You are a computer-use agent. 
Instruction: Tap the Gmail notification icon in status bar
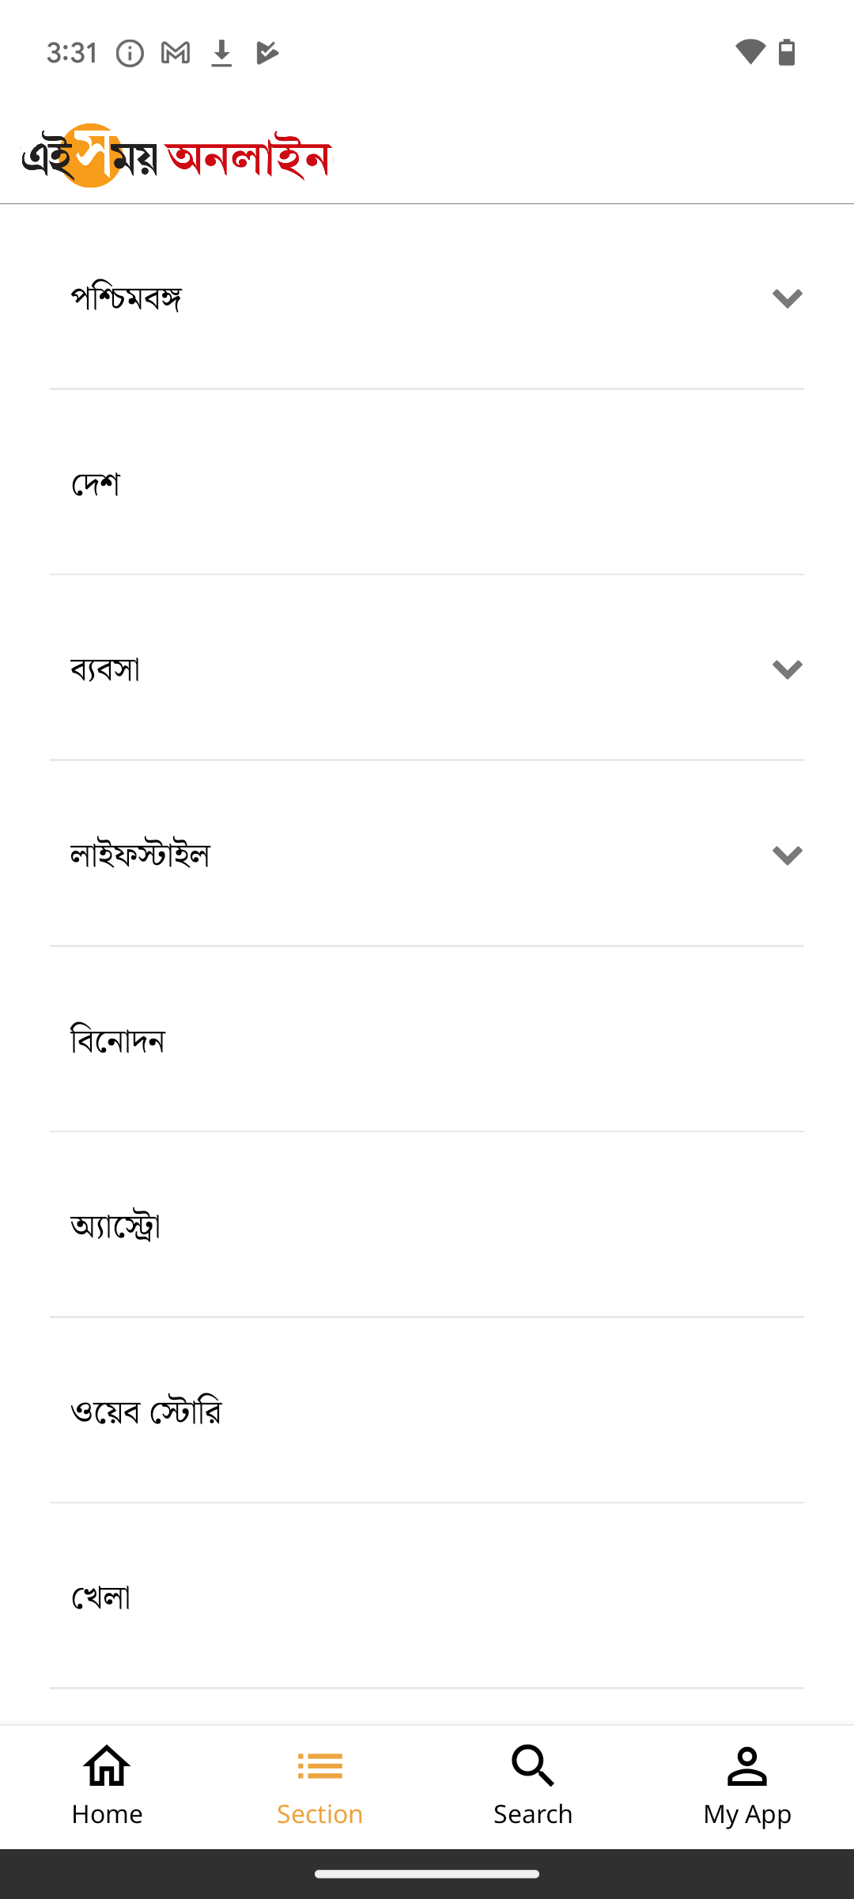pos(176,53)
